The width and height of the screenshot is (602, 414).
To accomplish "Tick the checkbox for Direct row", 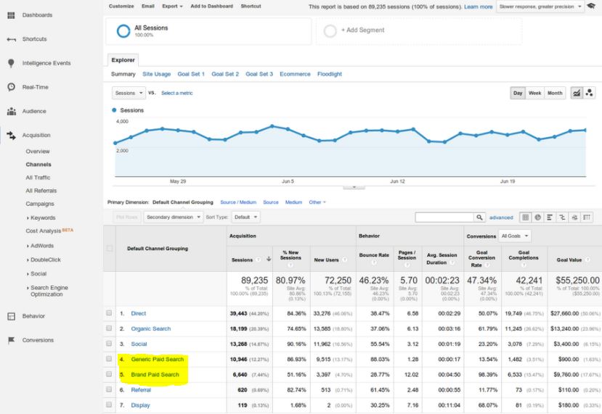I will tap(109, 313).
